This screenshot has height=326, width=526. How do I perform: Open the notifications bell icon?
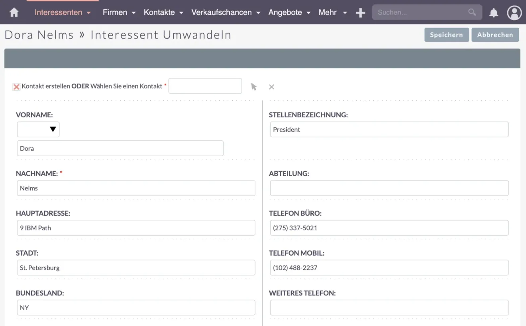tap(494, 13)
